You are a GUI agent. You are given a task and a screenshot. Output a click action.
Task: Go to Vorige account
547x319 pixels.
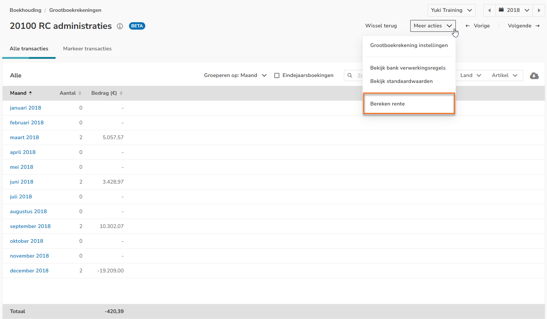coord(478,26)
